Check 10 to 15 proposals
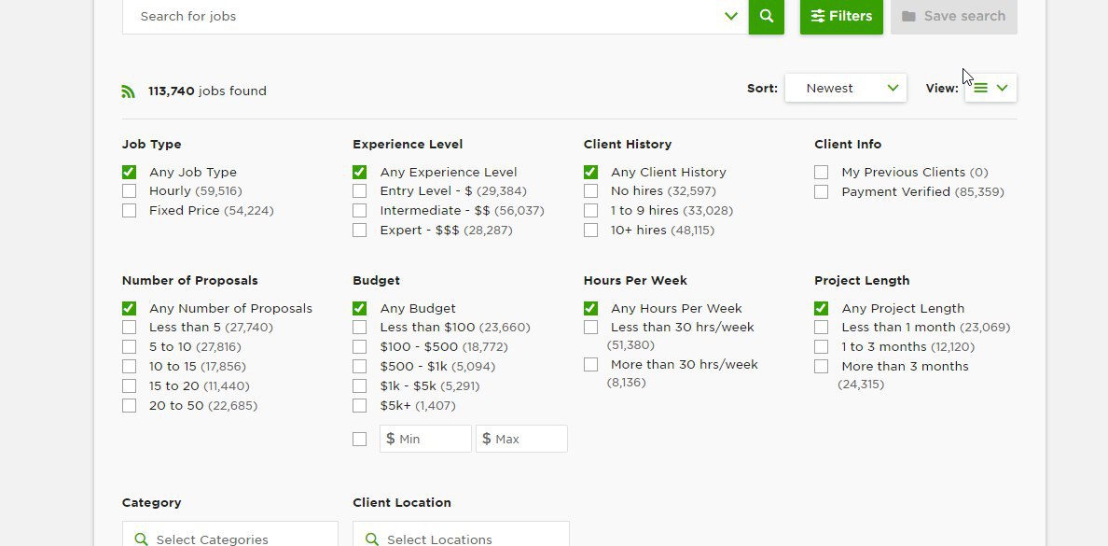The image size is (1108, 546). [x=129, y=367]
